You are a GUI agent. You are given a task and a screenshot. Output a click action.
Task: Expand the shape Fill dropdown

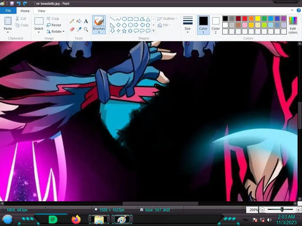170,25
